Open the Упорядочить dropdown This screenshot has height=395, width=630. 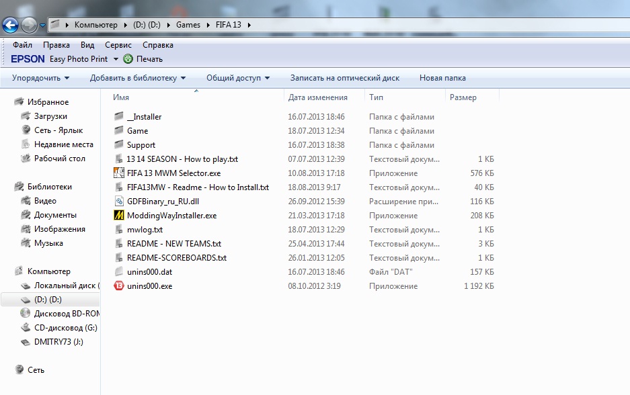pos(40,78)
